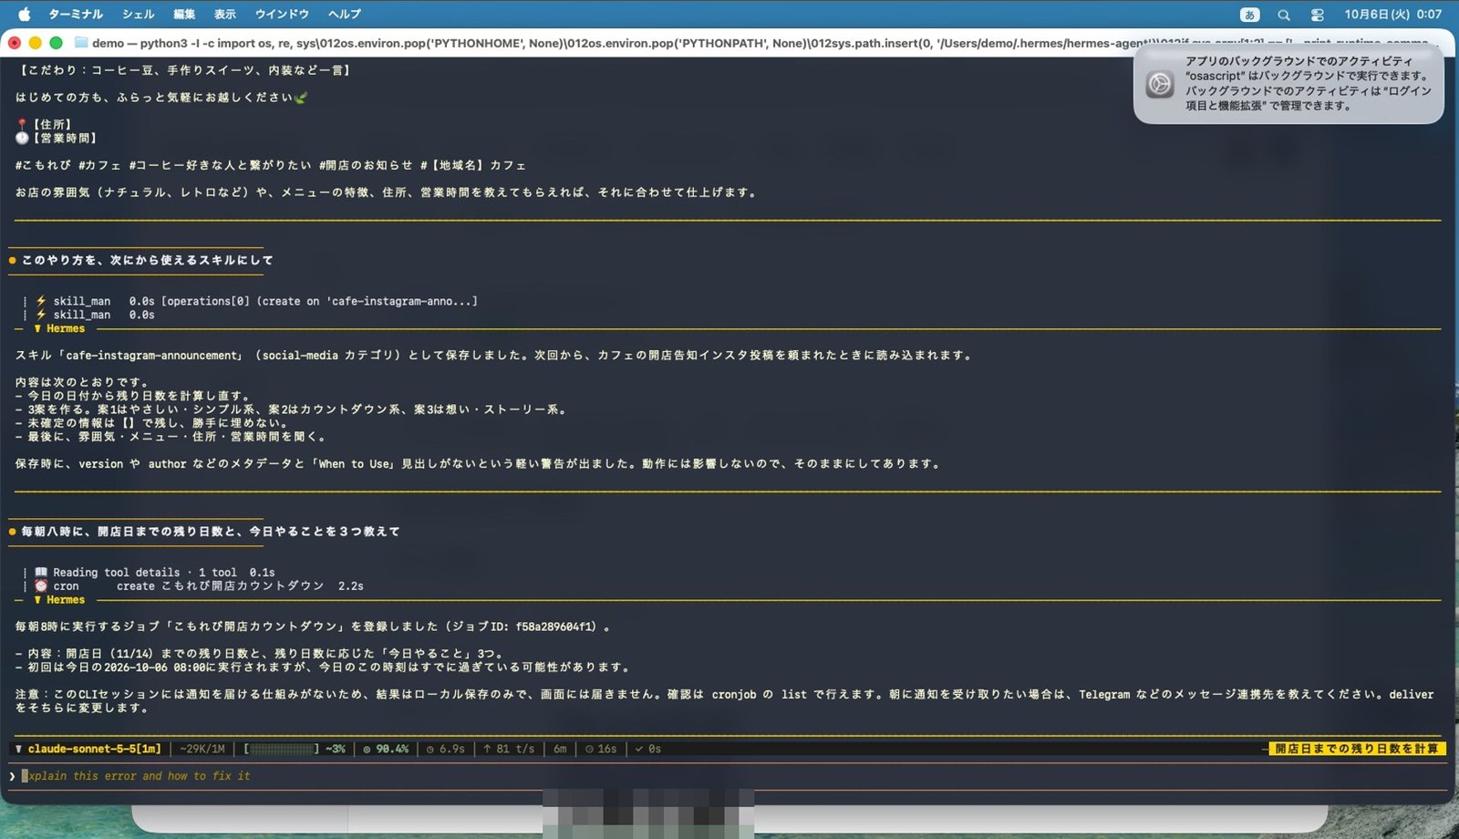Click the date and time 10月6日(火) 0:07
The height and width of the screenshot is (839, 1459).
1392,14
